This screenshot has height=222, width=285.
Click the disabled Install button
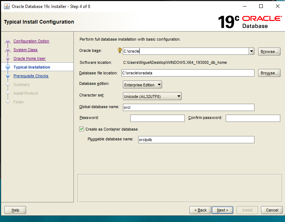tap(247, 210)
